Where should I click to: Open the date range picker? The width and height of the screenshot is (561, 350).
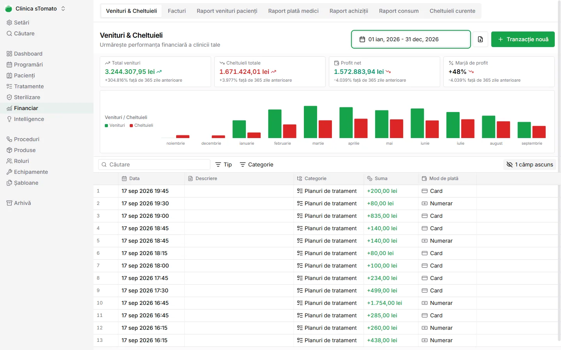coord(411,39)
